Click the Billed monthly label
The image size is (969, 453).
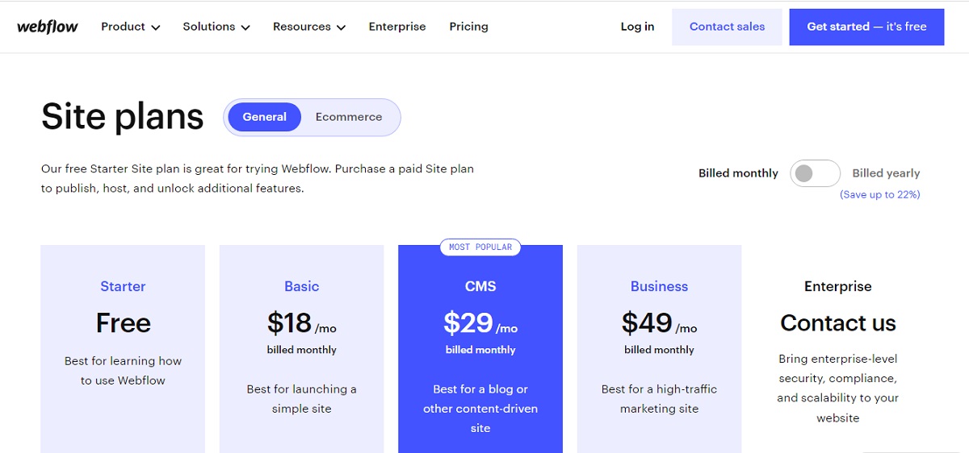[x=738, y=173]
